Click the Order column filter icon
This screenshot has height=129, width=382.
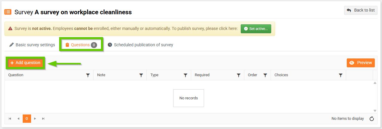point(265,75)
